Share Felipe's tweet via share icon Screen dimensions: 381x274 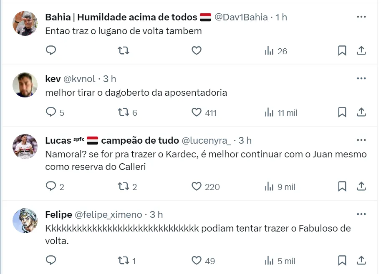361,261
